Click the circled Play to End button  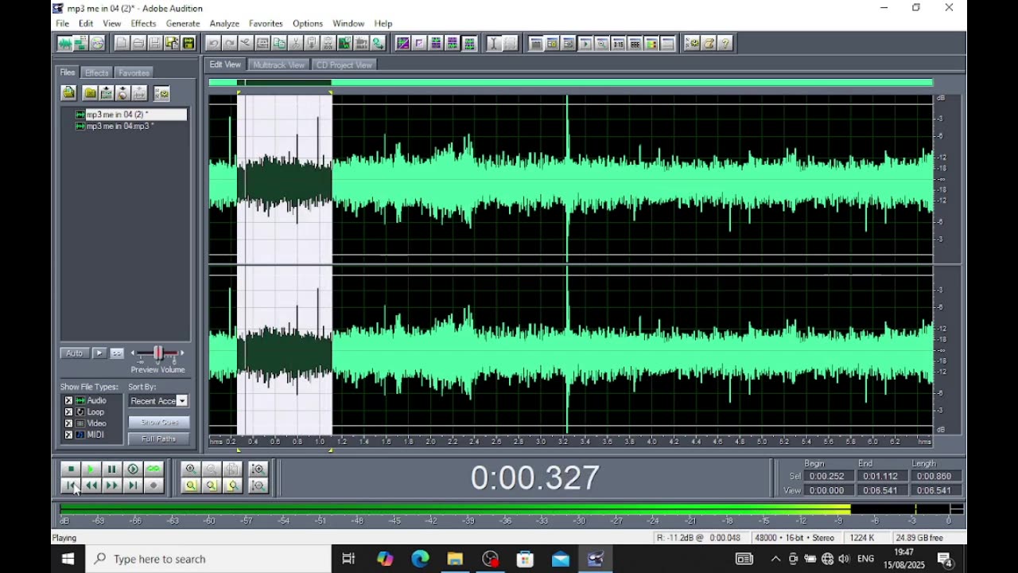click(x=133, y=470)
